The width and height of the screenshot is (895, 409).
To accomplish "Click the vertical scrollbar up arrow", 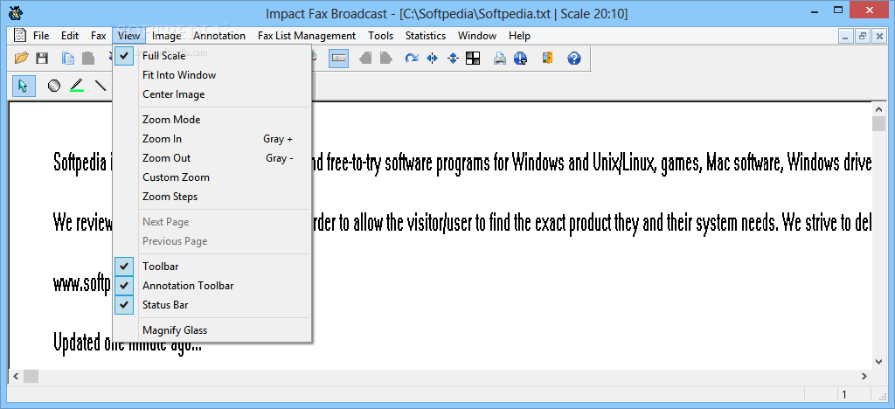I will click(878, 108).
